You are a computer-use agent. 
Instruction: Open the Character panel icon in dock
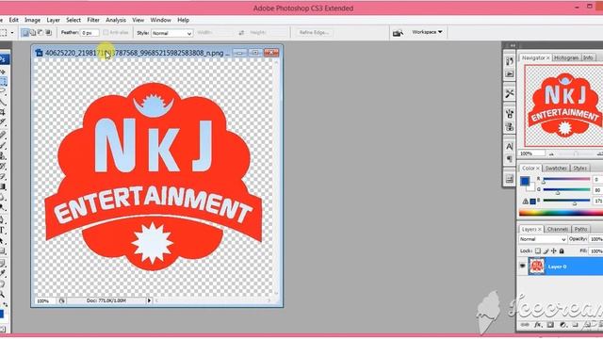[510, 147]
